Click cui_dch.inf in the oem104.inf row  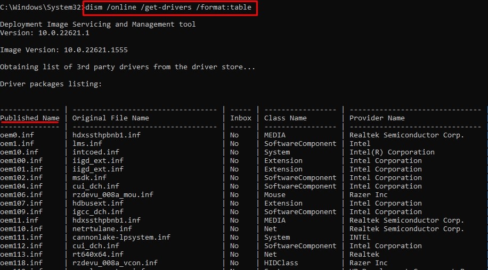click(95, 186)
